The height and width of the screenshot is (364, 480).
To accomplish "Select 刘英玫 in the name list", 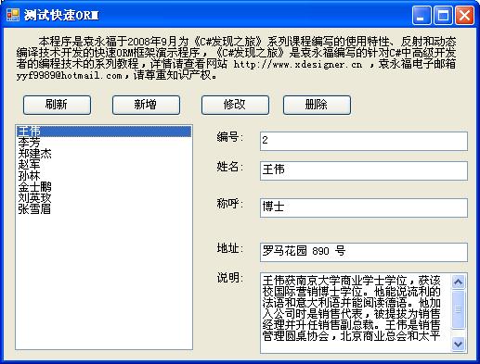I will click(104, 198).
